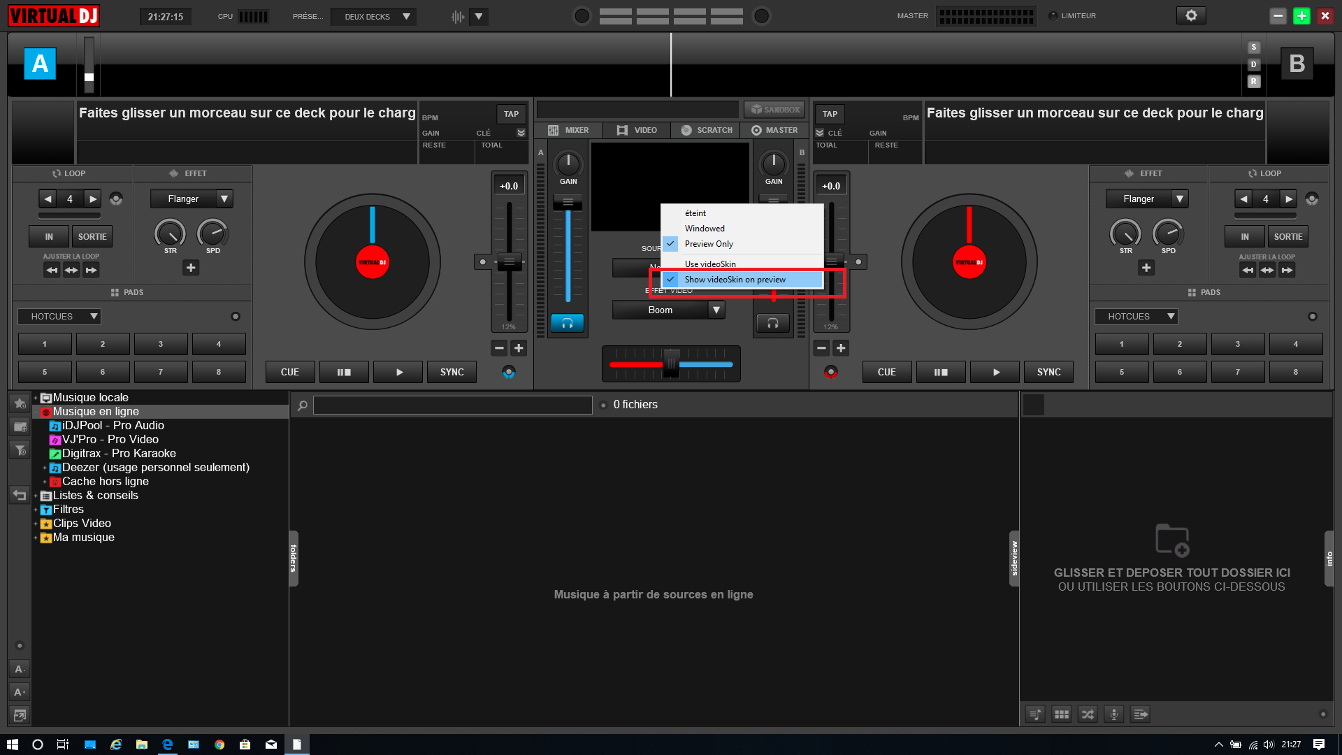Click the deck A blue vinyl mode icon
Viewport: 1342px width, 755px height.
tap(509, 372)
